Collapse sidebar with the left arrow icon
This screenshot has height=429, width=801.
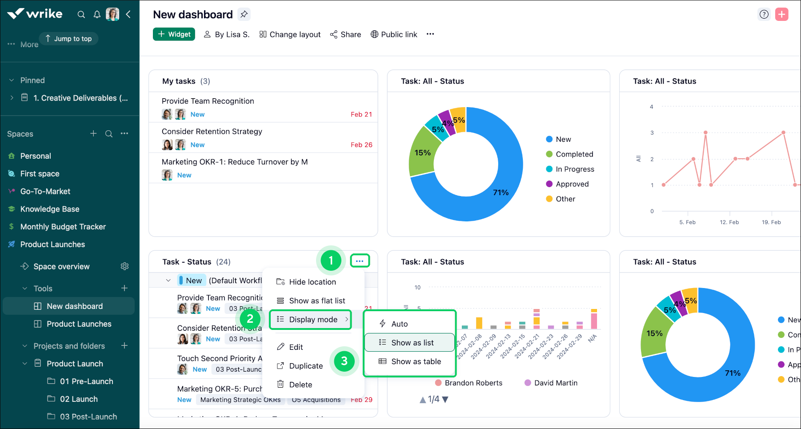128,15
